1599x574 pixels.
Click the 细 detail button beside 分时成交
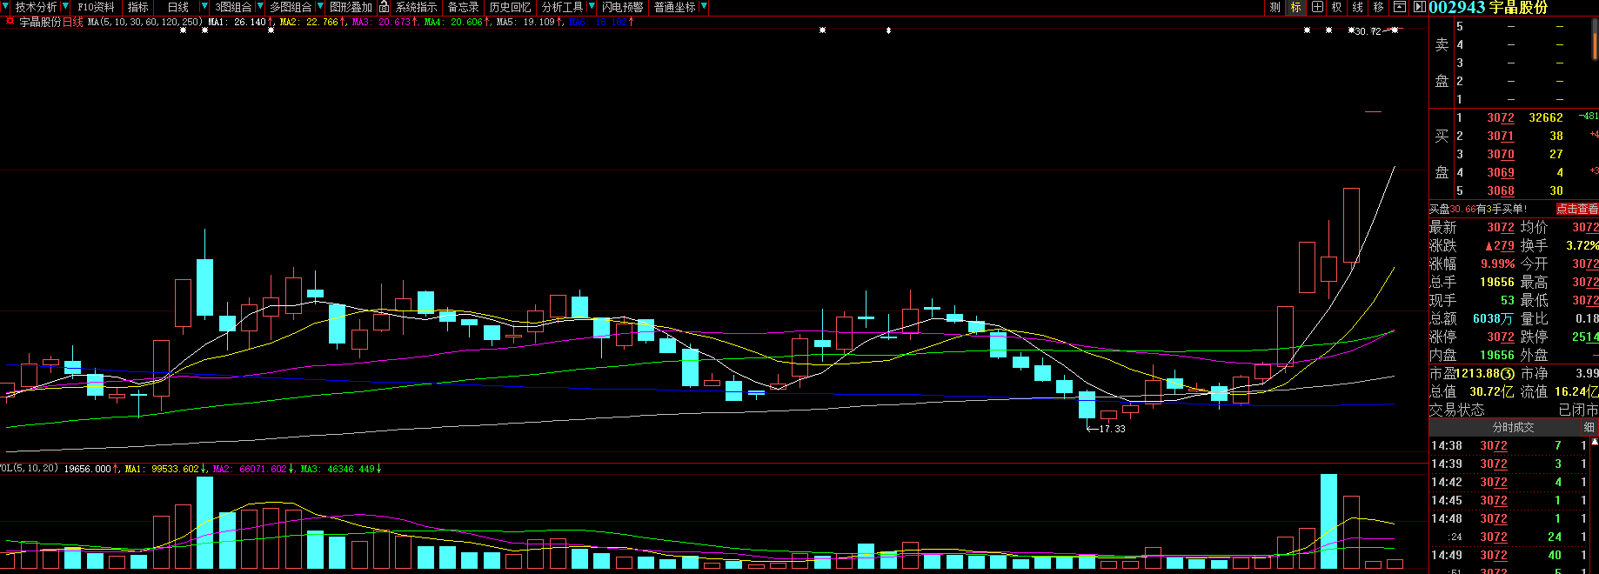point(1589,427)
